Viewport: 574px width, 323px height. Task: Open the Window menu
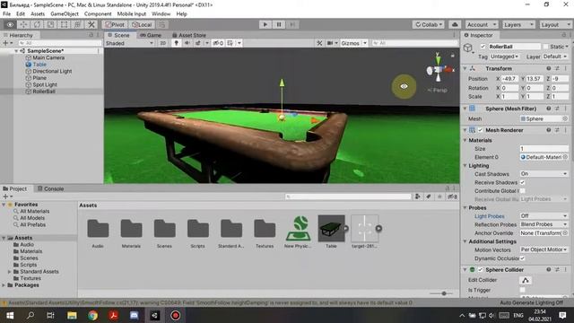click(161, 14)
